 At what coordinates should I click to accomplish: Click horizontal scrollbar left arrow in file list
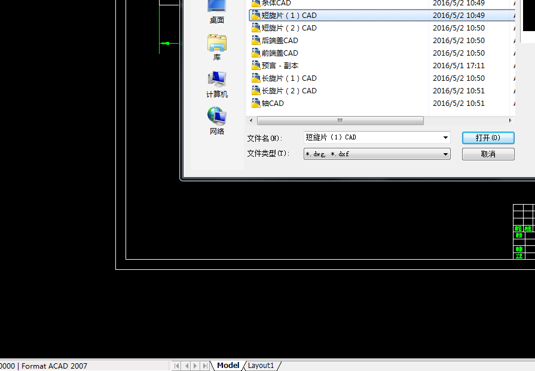[x=252, y=120]
